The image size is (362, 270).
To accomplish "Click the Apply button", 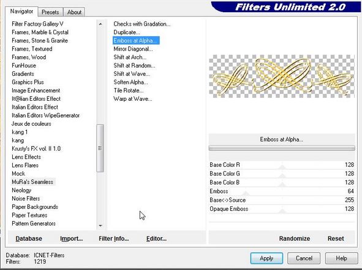I will pyautogui.click(x=266, y=258).
